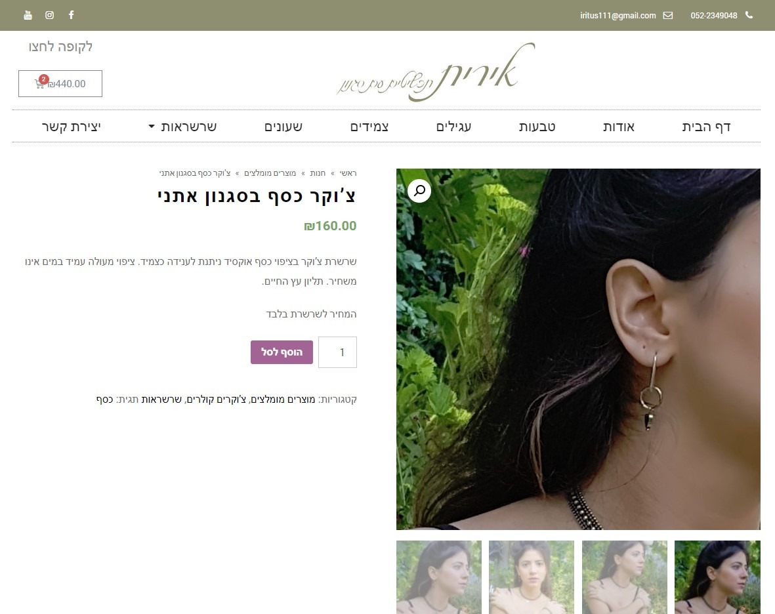Click the iritus111@gmail.com email address
Image resolution: width=775 pixels, height=614 pixels.
618,15
